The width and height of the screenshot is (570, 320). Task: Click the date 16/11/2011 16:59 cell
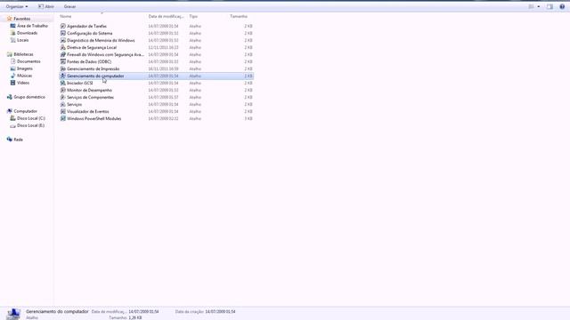(x=163, y=69)
